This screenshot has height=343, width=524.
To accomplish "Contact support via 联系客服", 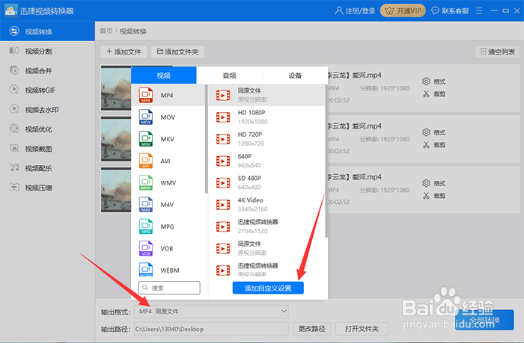I will (450, 10).
